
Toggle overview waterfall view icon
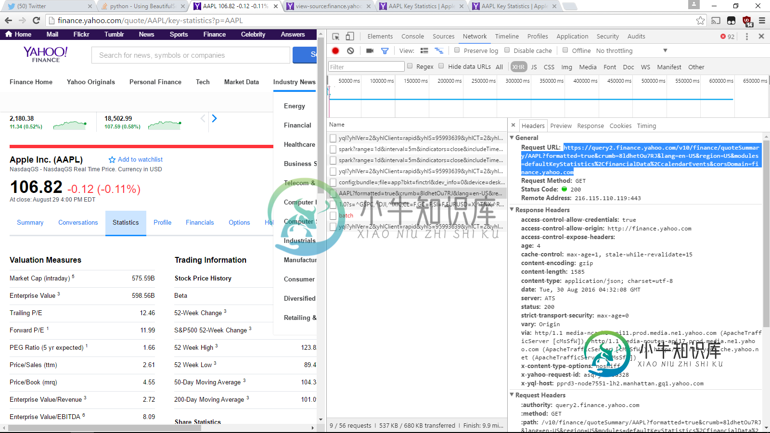[439, 51]
